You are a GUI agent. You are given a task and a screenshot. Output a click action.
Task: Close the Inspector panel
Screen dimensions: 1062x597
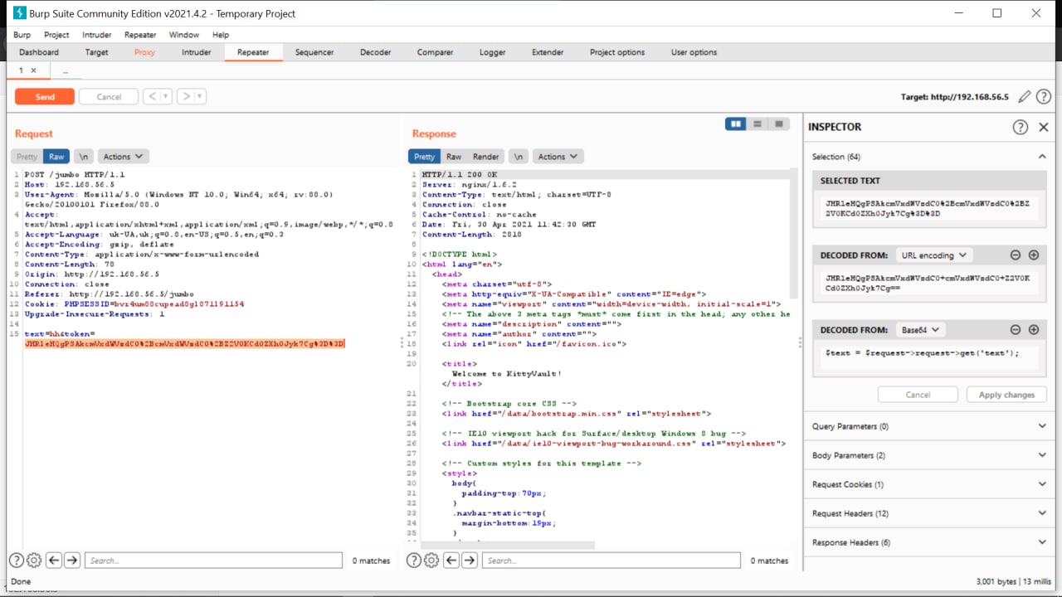tap(1044, 127)
